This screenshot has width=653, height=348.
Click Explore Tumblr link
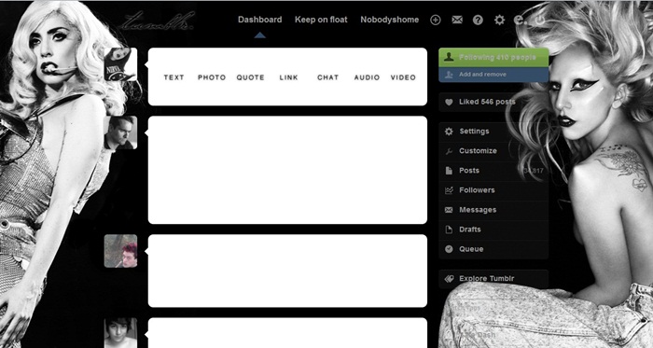(x=486, y=278)
